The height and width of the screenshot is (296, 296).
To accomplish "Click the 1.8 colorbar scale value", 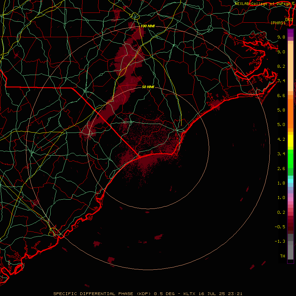I will (281, 183).
